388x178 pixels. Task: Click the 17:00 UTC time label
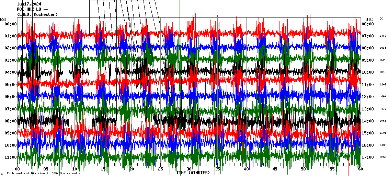point(367,157)
